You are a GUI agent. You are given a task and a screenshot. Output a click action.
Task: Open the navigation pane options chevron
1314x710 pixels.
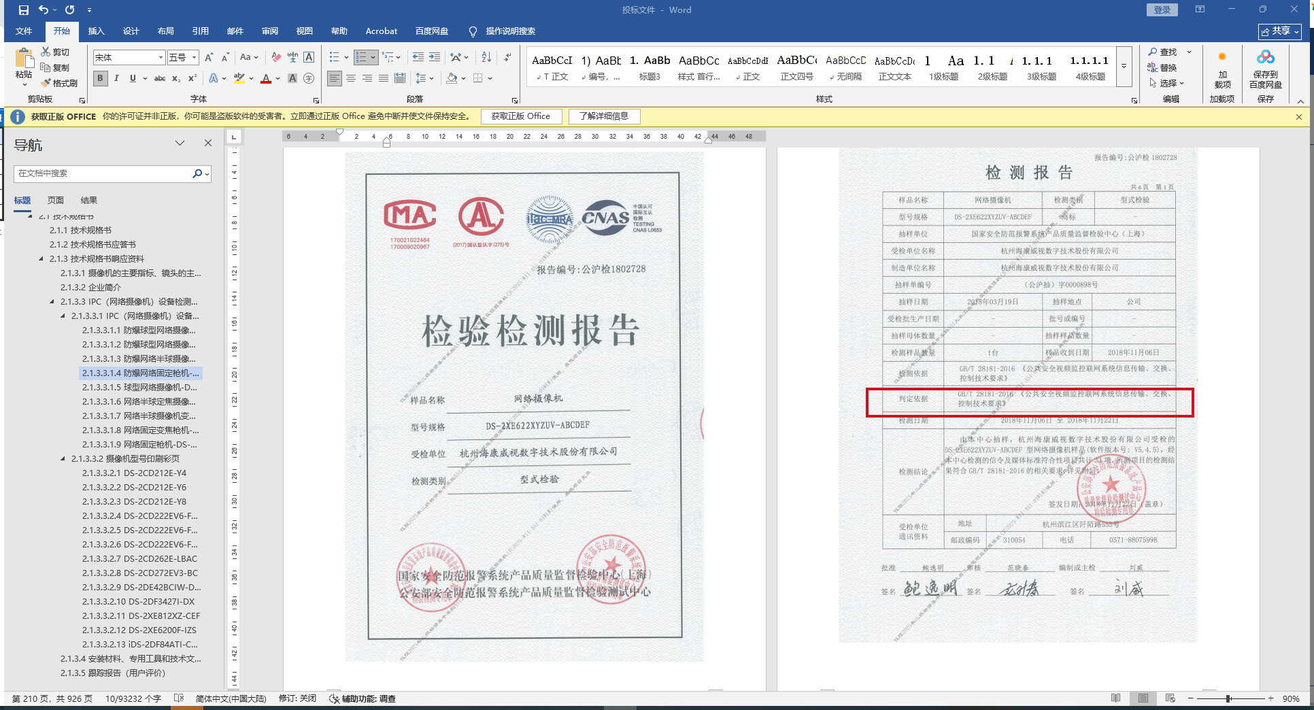click(x=180, y=143)
